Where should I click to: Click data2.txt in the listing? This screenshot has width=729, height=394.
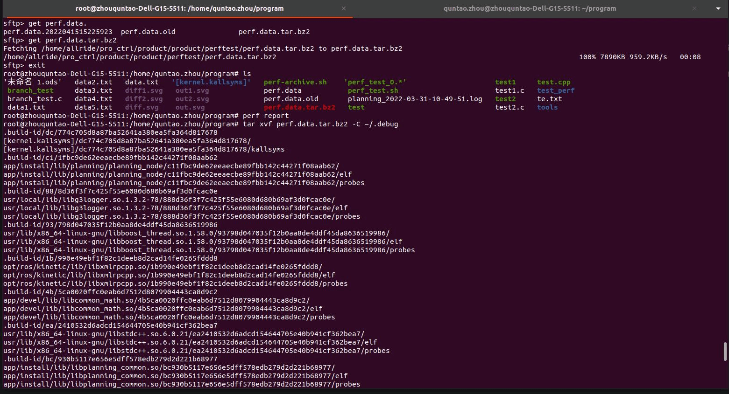pyautogui.click(x=93, y=82)
